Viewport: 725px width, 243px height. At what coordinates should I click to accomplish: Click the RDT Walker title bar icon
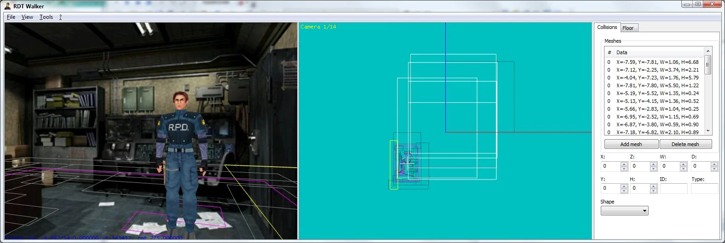tap(8, 6)
